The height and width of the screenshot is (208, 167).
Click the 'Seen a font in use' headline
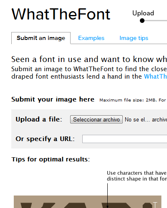89,59
